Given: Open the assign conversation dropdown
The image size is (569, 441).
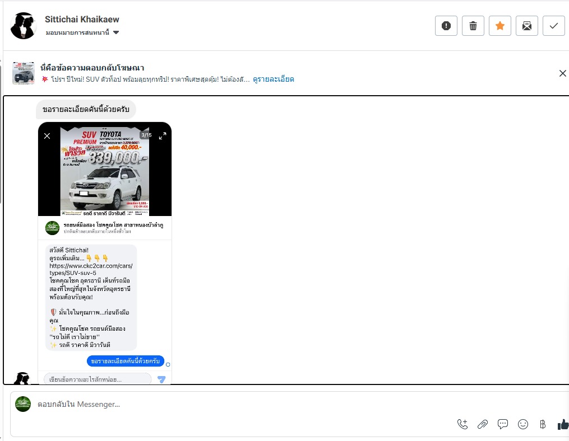Looking at the screenshot, I should (x=82, y=32).
